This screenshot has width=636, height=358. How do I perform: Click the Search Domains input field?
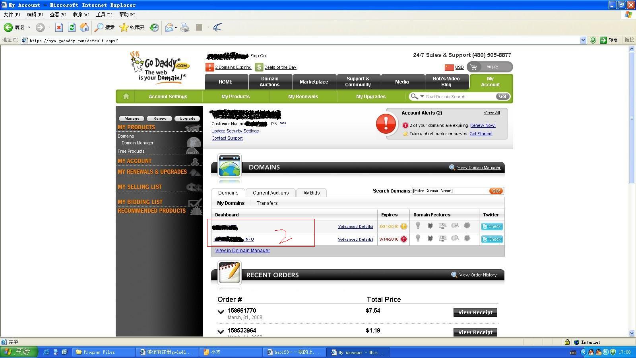(451, 191)
